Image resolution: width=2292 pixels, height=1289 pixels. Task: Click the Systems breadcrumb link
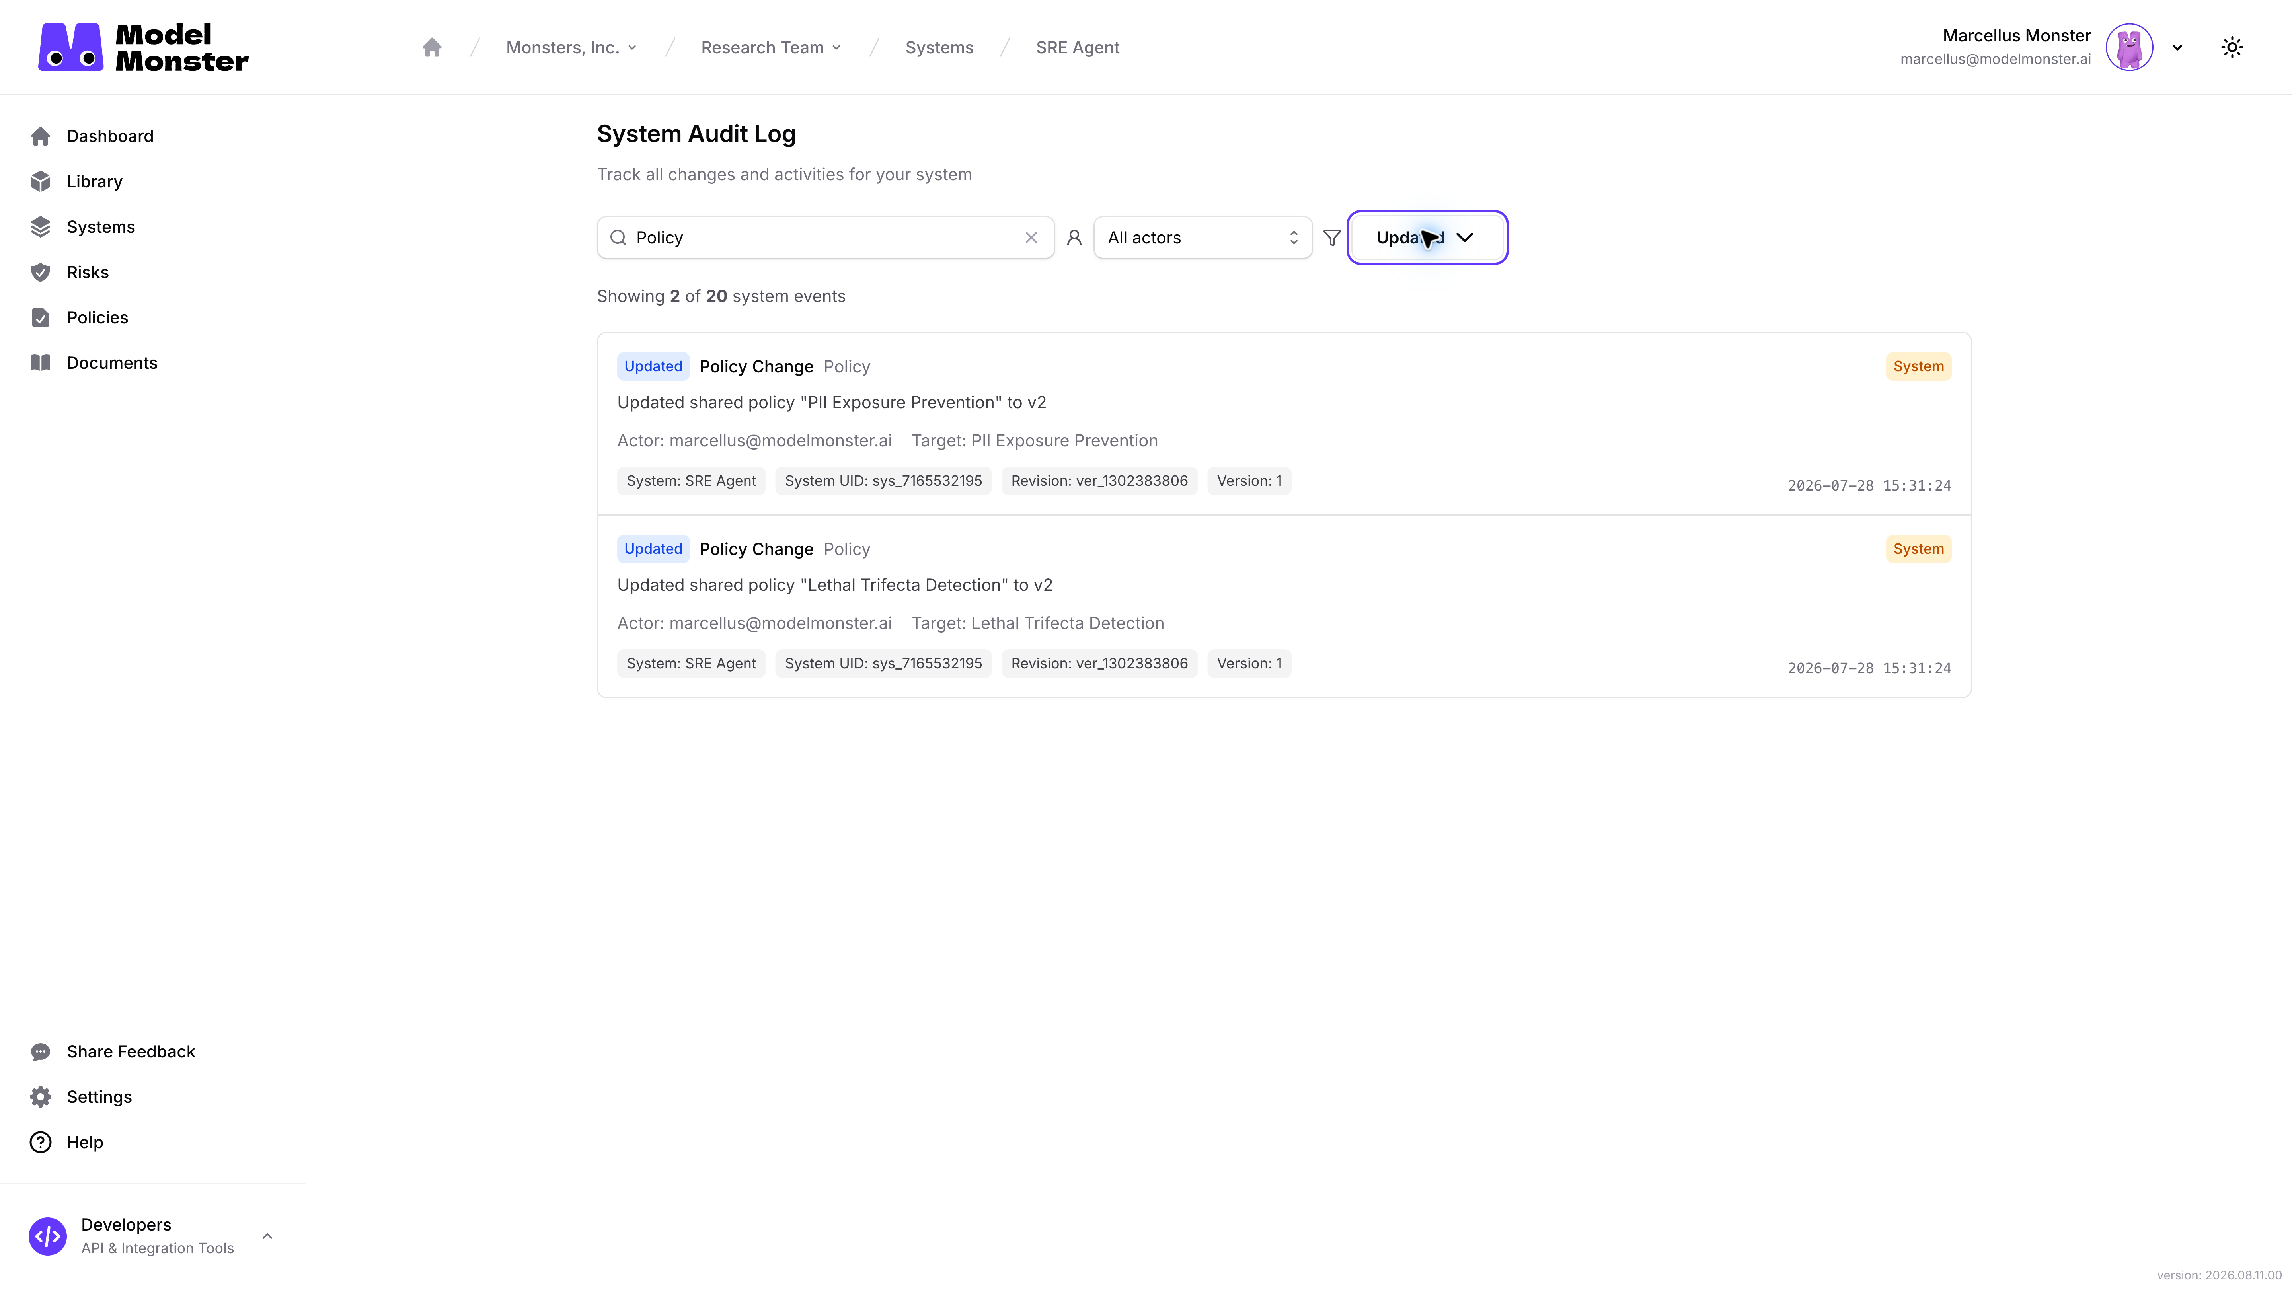pos(939,47)
